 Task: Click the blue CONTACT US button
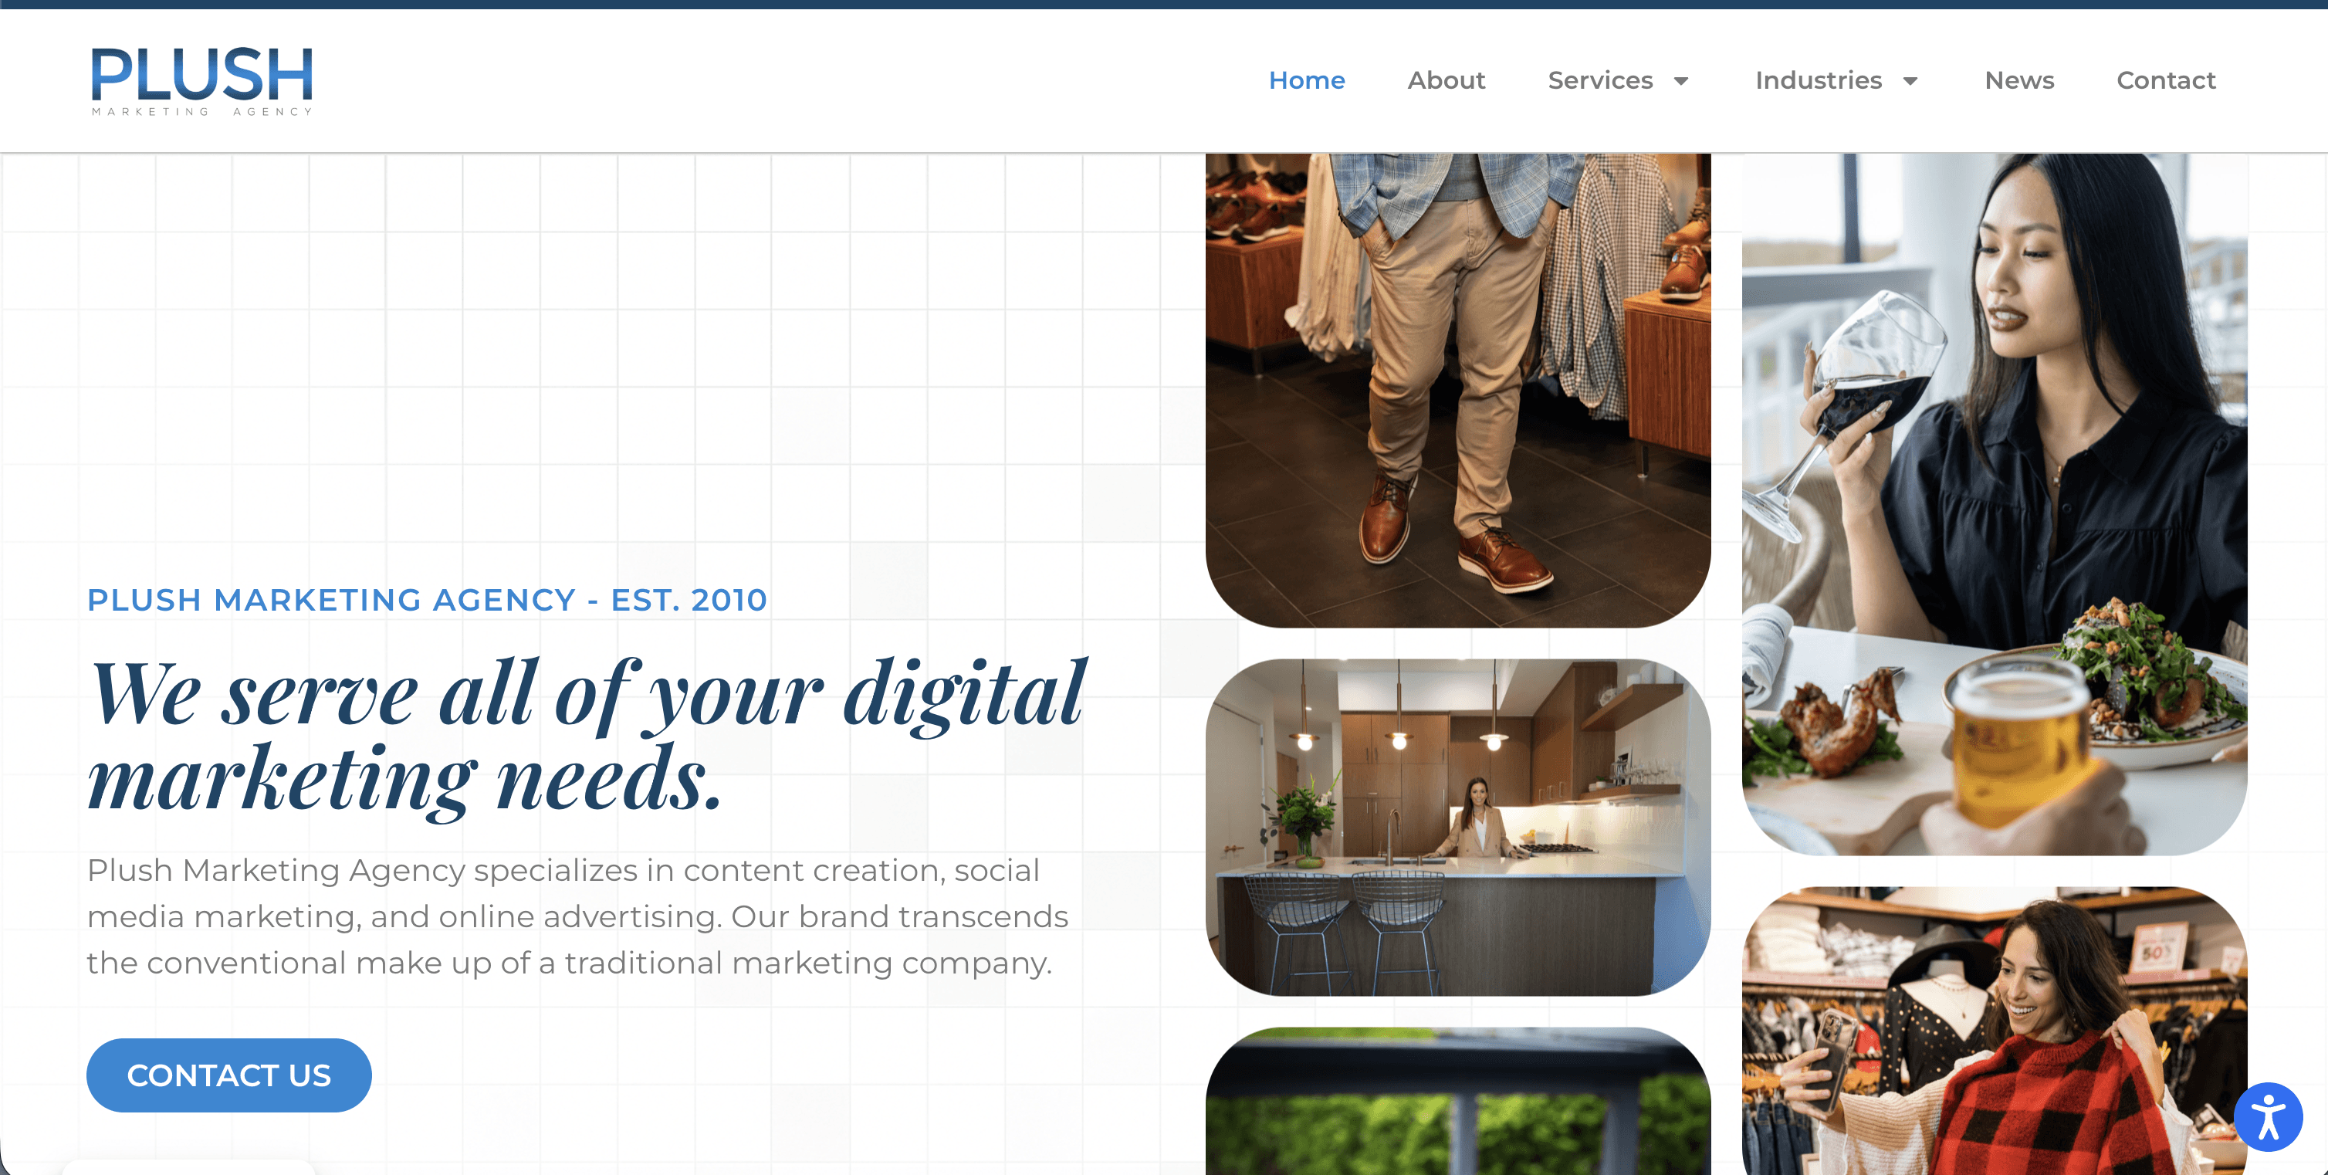[228, 1075]
